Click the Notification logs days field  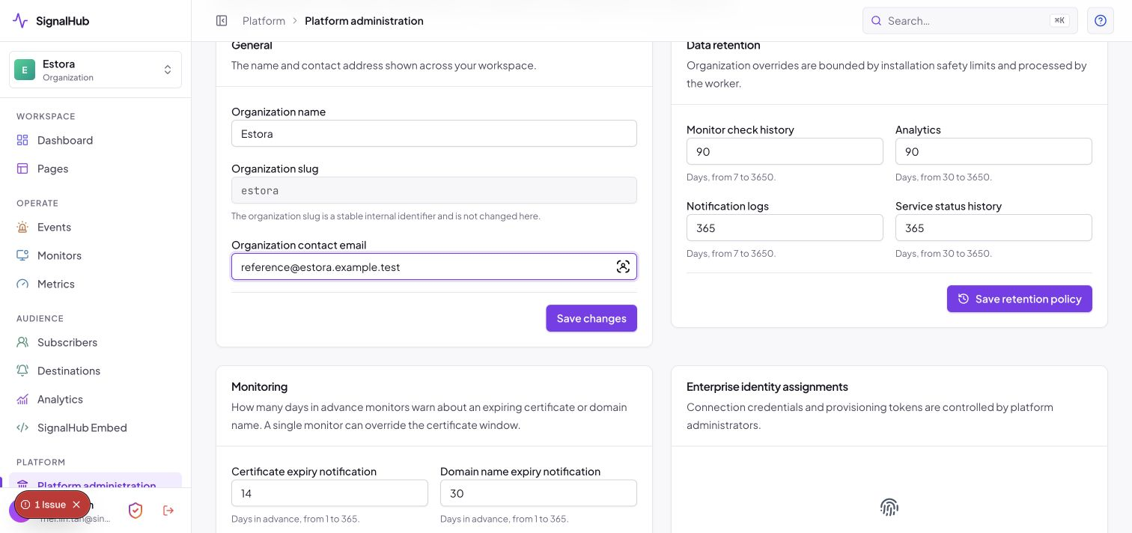pyautogui.click(x=785, y=228)
